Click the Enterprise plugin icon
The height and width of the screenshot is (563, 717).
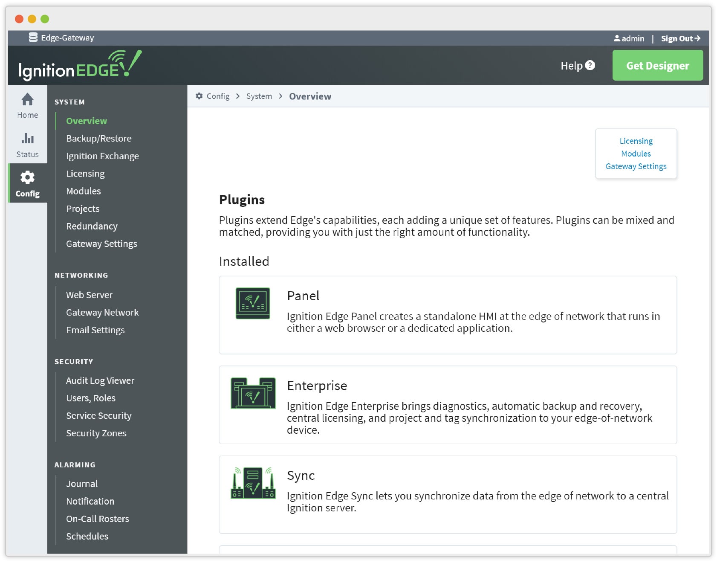(x=253, y=393)
